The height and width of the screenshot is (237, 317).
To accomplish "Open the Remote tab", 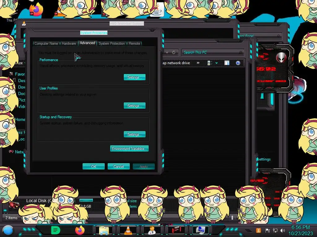I will [134, 43].
